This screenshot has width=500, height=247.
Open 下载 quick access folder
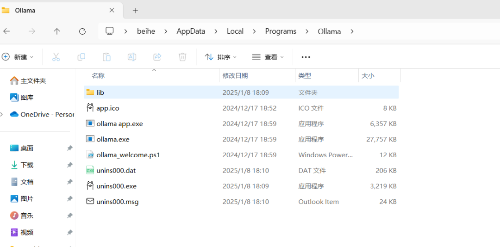(22, 165)
